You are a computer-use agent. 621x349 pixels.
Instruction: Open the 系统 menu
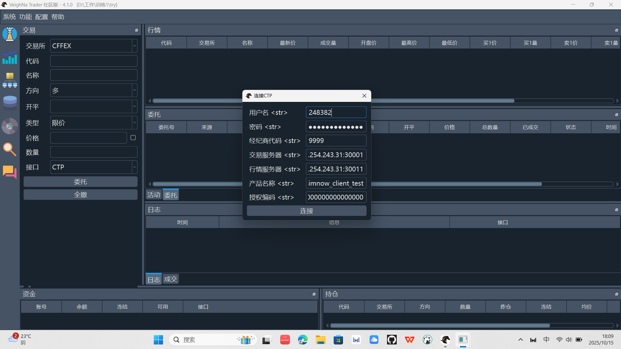point(9,17)
